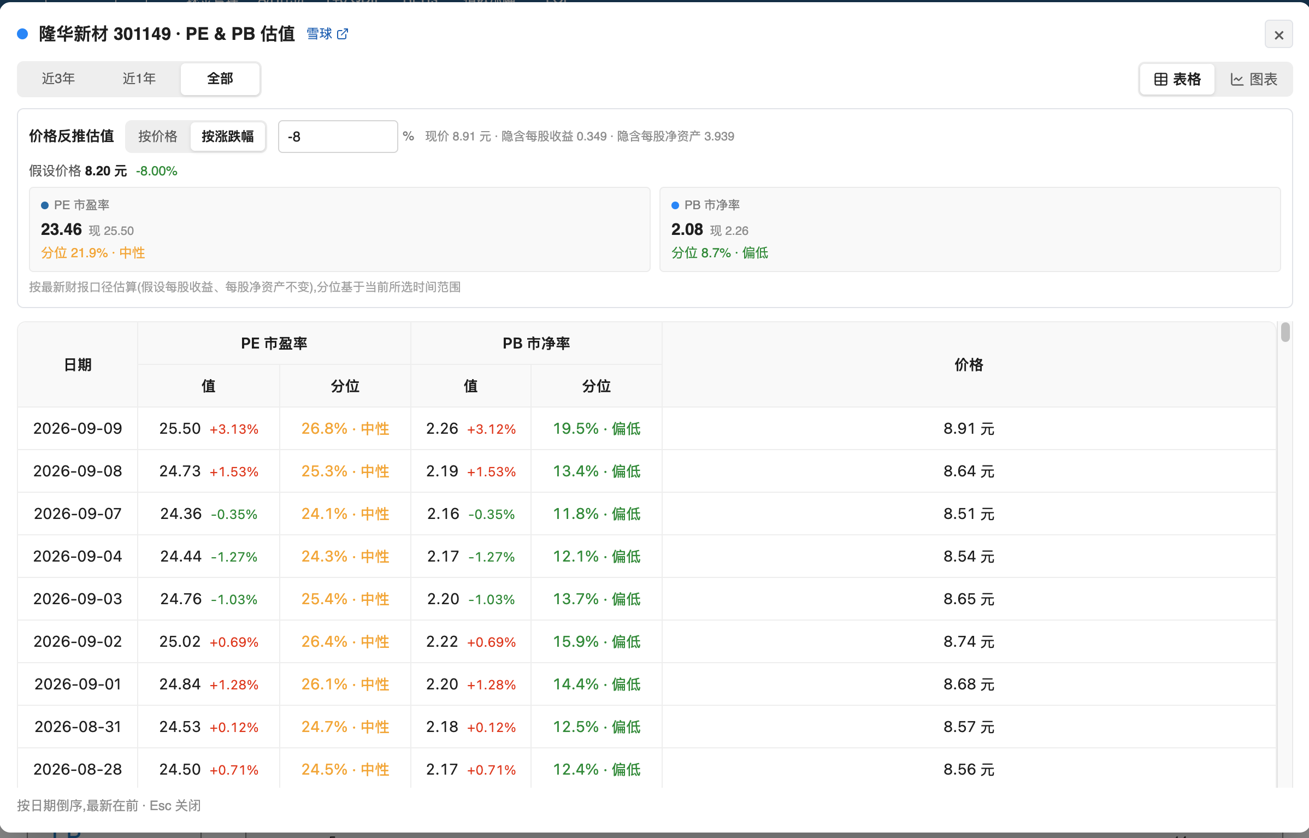Select the 2026-09-07 date cell
The height and width of the screenshot is (838, 1309).
coord(78,514)
